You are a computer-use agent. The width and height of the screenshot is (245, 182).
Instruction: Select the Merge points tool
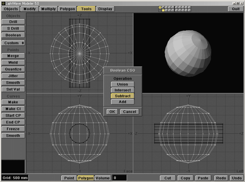13,56
